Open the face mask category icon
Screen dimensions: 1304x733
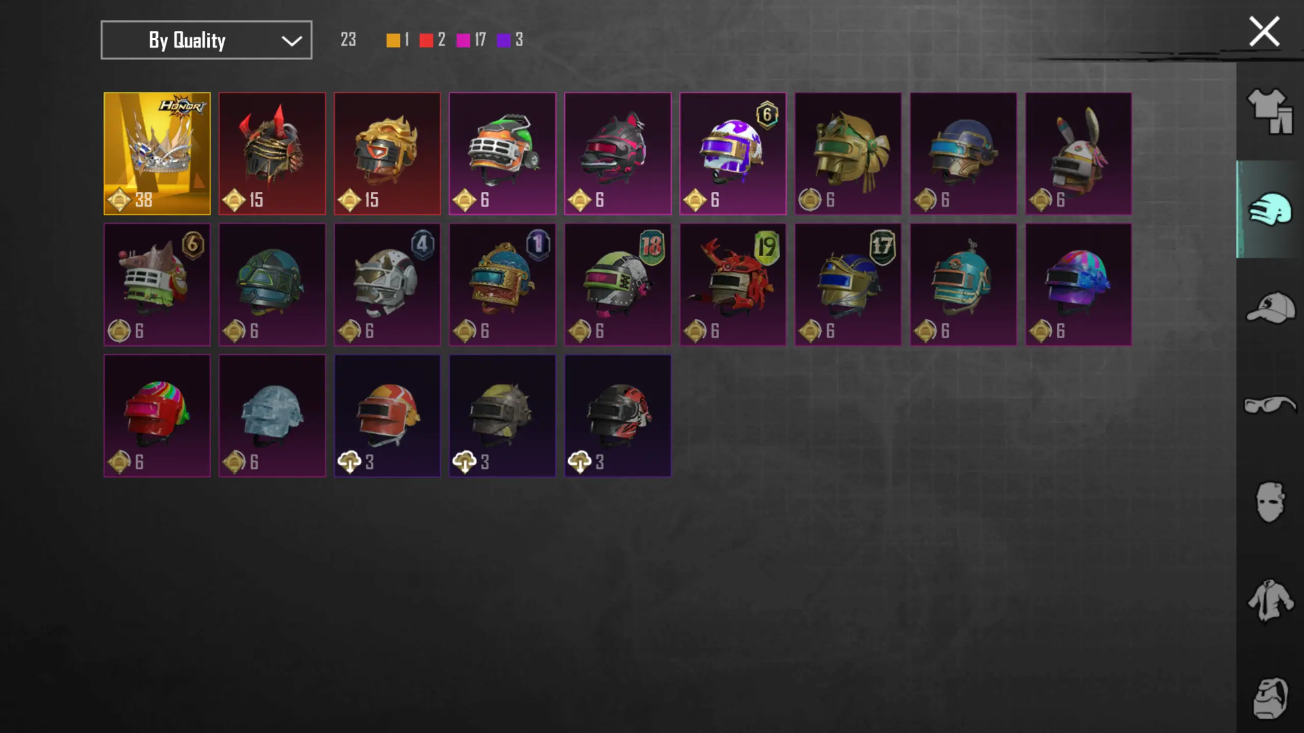coord(1269,502)
